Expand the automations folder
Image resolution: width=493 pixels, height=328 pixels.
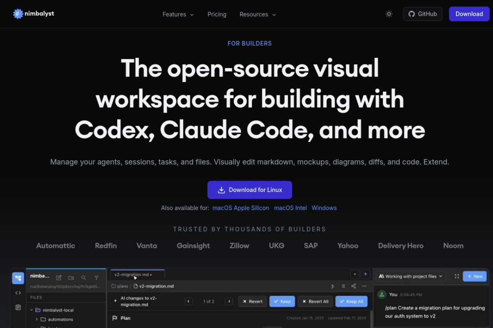coord(37,319)
